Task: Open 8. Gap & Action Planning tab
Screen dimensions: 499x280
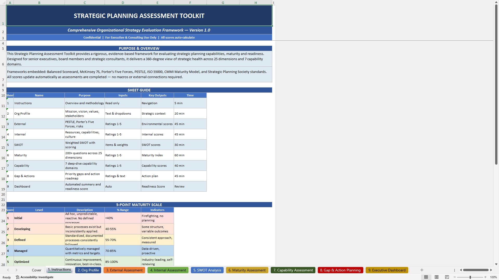Action: (340, 270)
